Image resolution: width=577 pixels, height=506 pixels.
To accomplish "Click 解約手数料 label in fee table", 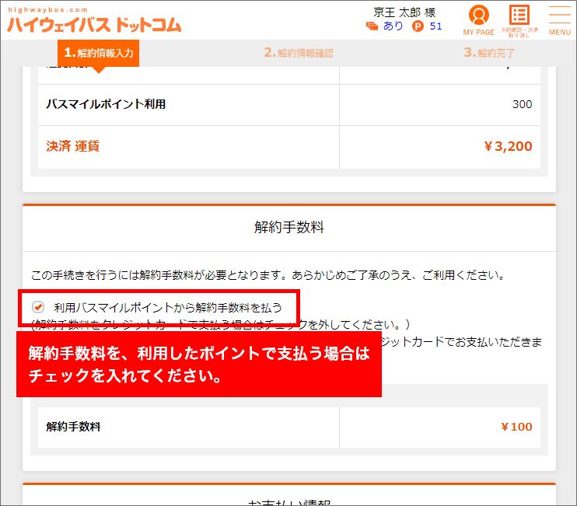I will click(x=73, y=427).
